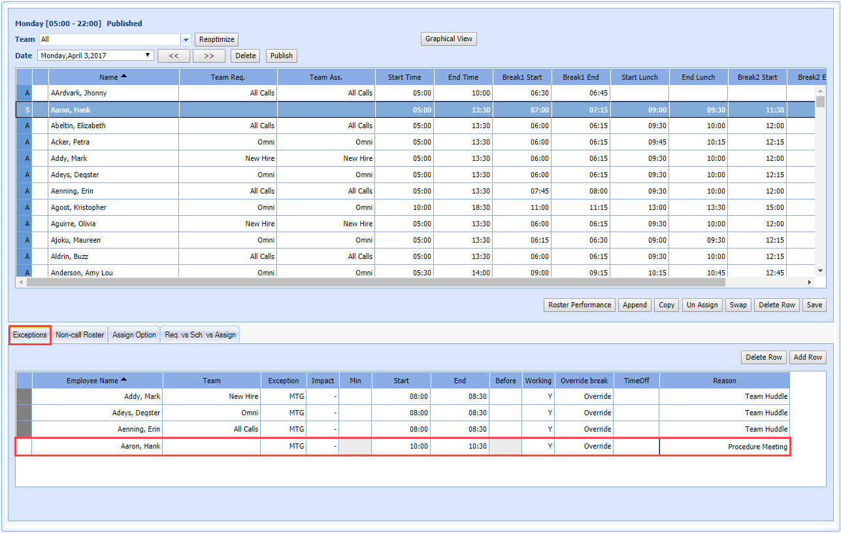Image resolution: width=841 pixels, height=533 pixels.
Task: Click roster table scroll down arrow
Action: coord(820,270)
